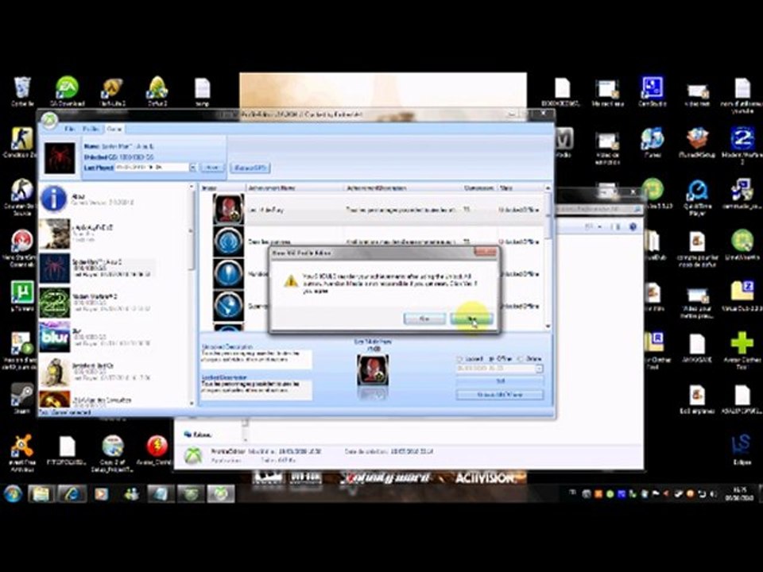Select the blue info About item

point(53,199)
